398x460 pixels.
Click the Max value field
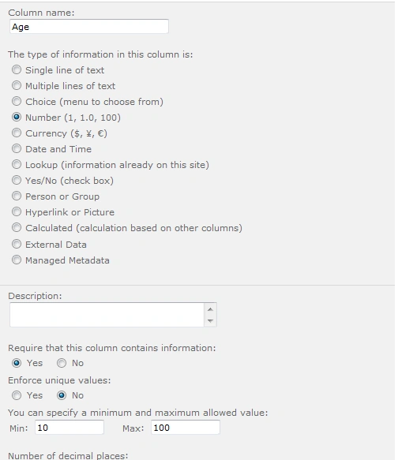186,428
